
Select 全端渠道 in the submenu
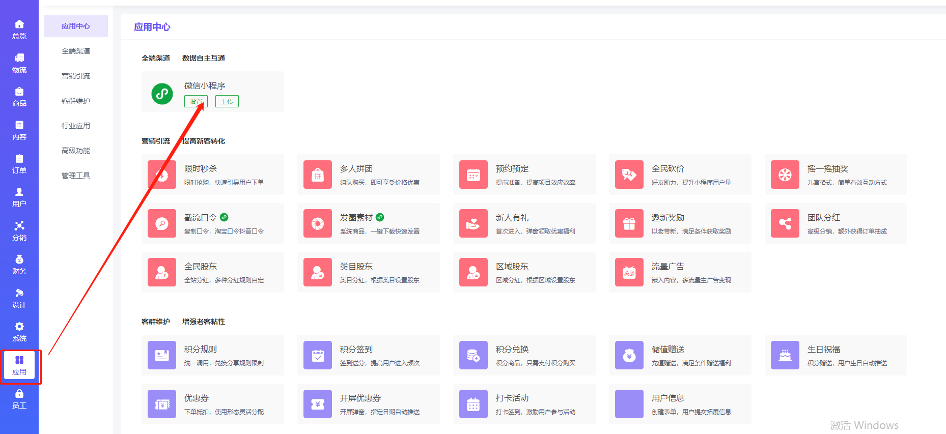pos(76,51)
